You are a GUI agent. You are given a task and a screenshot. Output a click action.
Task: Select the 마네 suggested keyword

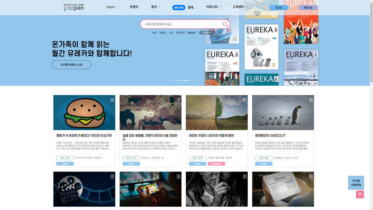coord(154,33)
